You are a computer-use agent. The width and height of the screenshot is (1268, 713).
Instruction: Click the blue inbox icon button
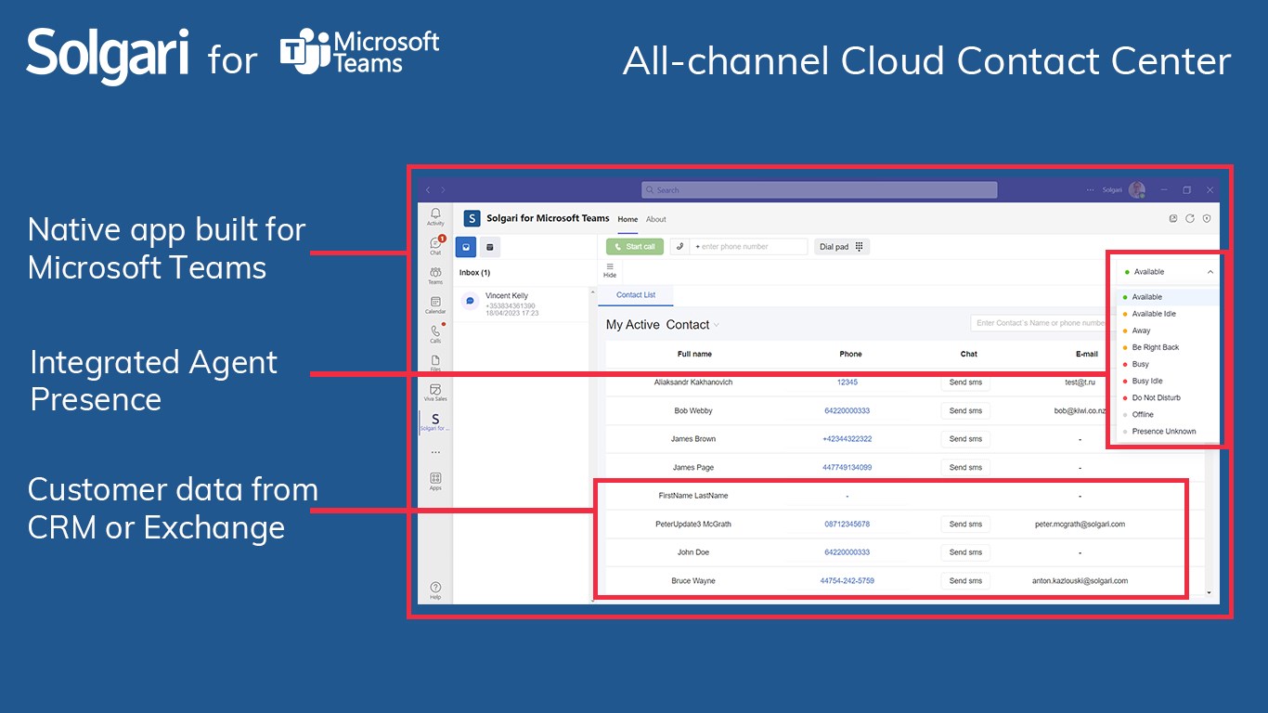click(x=466, y=247)
